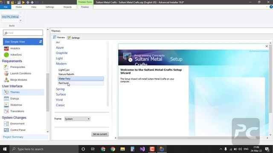This screenshot has height=153, width=273.
Task: Click the Run (yellow play) icon in title bar
Action: [x=23, y=3]
